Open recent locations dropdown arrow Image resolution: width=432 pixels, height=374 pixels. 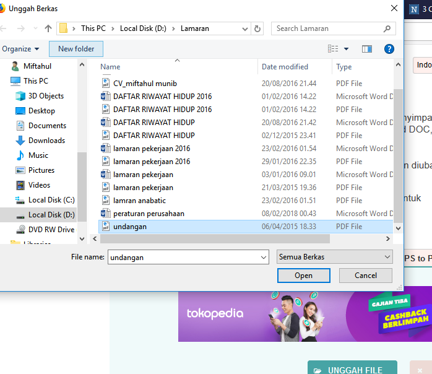pyautogui.click(x=35, y=28)
